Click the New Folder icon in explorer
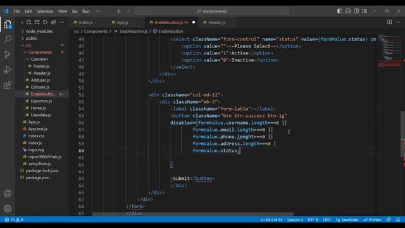 tap(37, 23)
